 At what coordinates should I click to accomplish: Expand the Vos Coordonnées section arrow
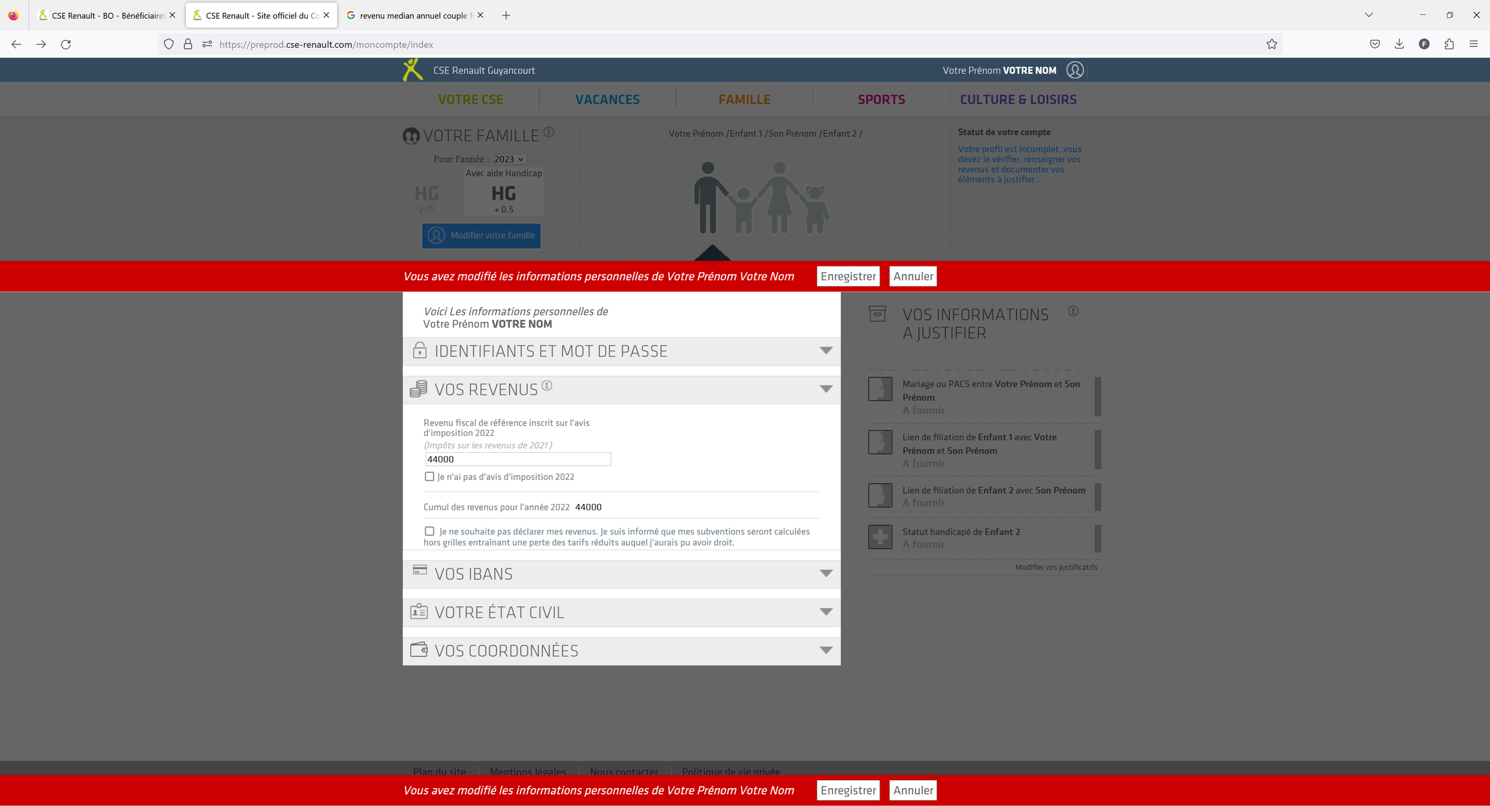(826, 650)
